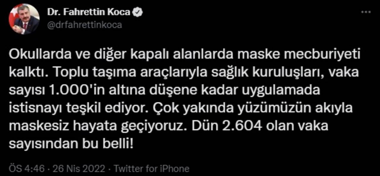The width and height of the screenshot is (380, 176).
Task: Open the Twitter for iPhone source link
Action: coord(151,169)
